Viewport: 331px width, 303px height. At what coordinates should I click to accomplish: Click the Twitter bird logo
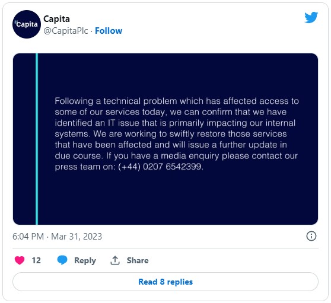311,17
